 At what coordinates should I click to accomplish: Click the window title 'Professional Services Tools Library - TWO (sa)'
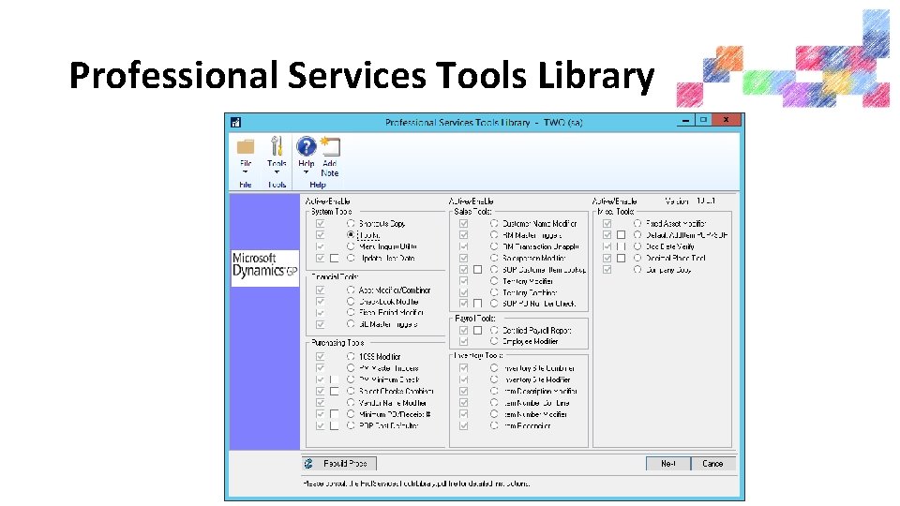(484, 122)
